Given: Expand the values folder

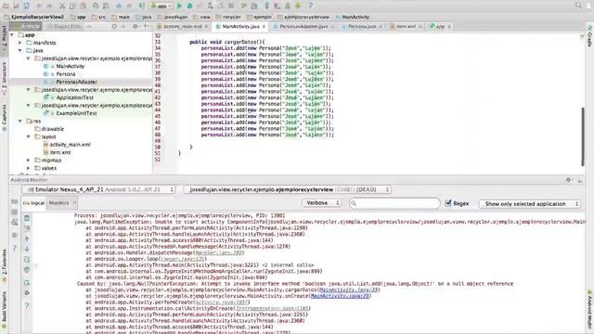Looking at the screenshot, I should [x=29, y=168].
